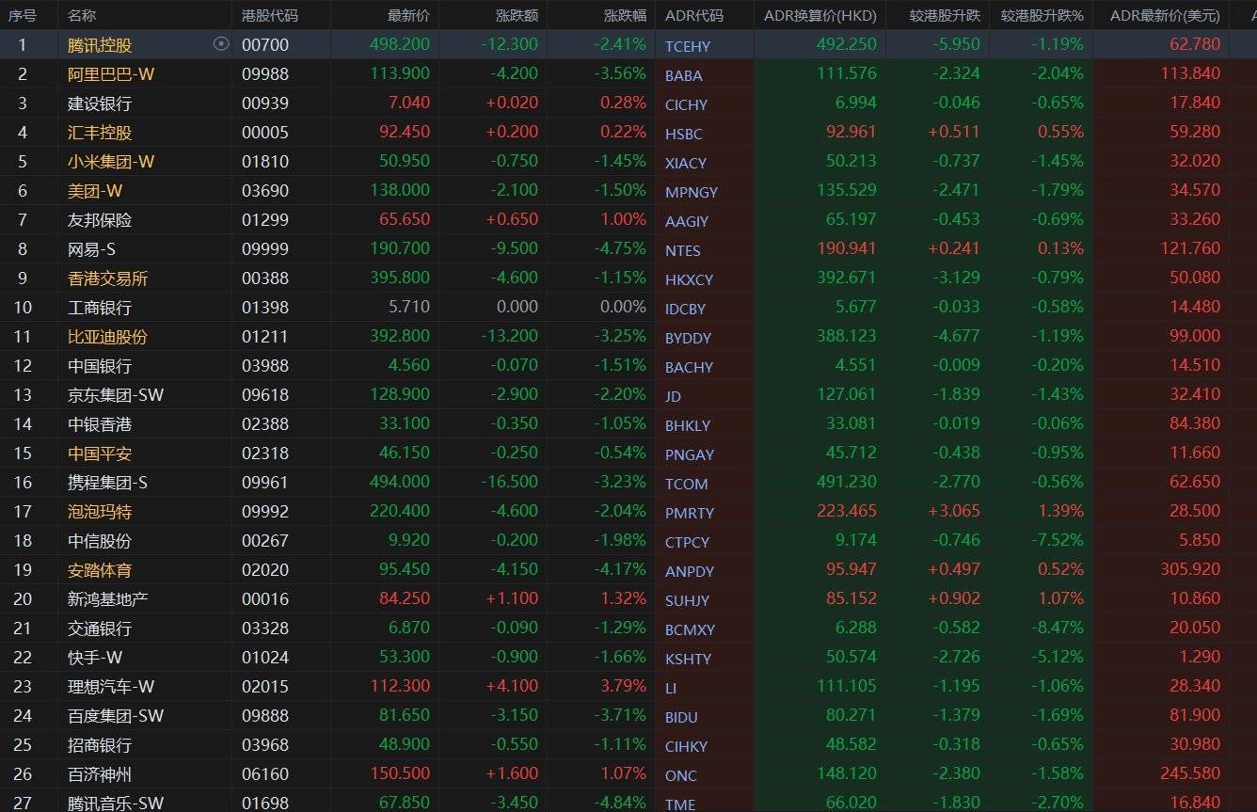This screenshot has width=1257, height=812.
Task: Click change percent -7.52% of 中信股份
Action: click(1057, 540)
